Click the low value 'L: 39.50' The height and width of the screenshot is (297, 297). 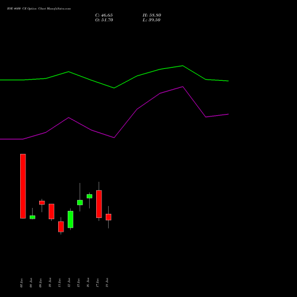coord(151,20)
